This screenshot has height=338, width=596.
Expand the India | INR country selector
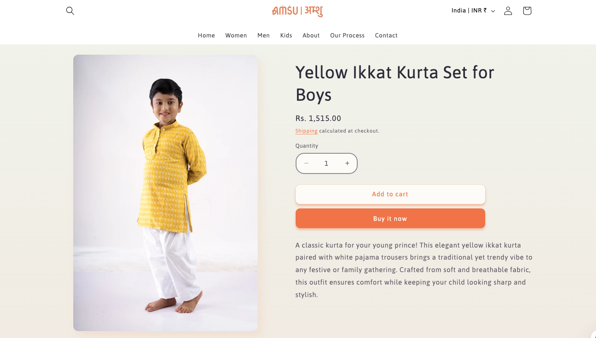click(473, 11)
